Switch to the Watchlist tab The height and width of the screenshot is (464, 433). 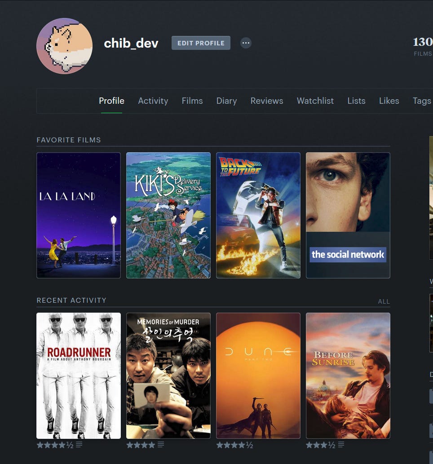pyautogui.click(x=315, y=101)
